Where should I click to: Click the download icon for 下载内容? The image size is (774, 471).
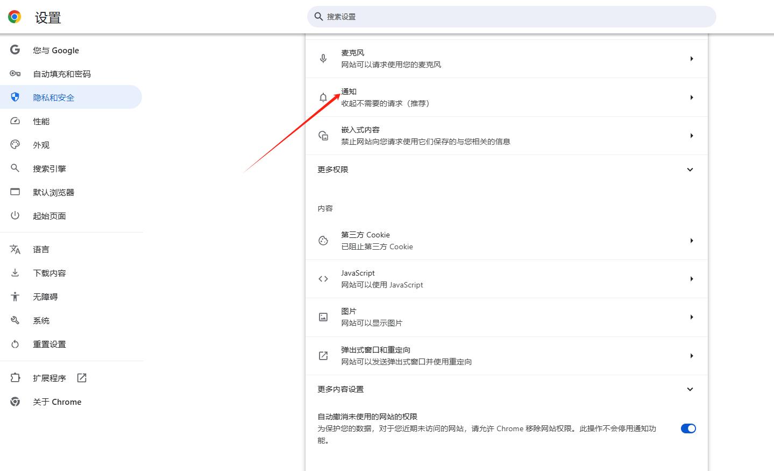click(x=15, y=273)
